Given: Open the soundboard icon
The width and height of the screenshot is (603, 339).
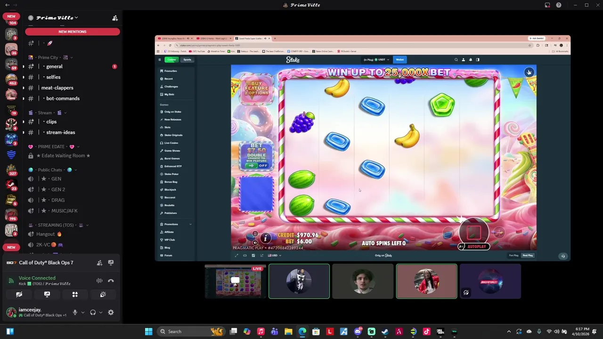Looking at the screenshot, I should [103, 294].
